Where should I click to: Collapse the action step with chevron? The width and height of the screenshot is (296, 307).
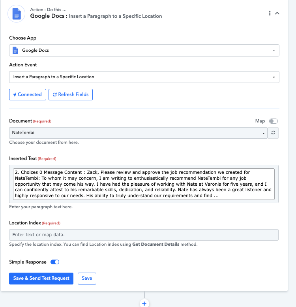point(277,13)
